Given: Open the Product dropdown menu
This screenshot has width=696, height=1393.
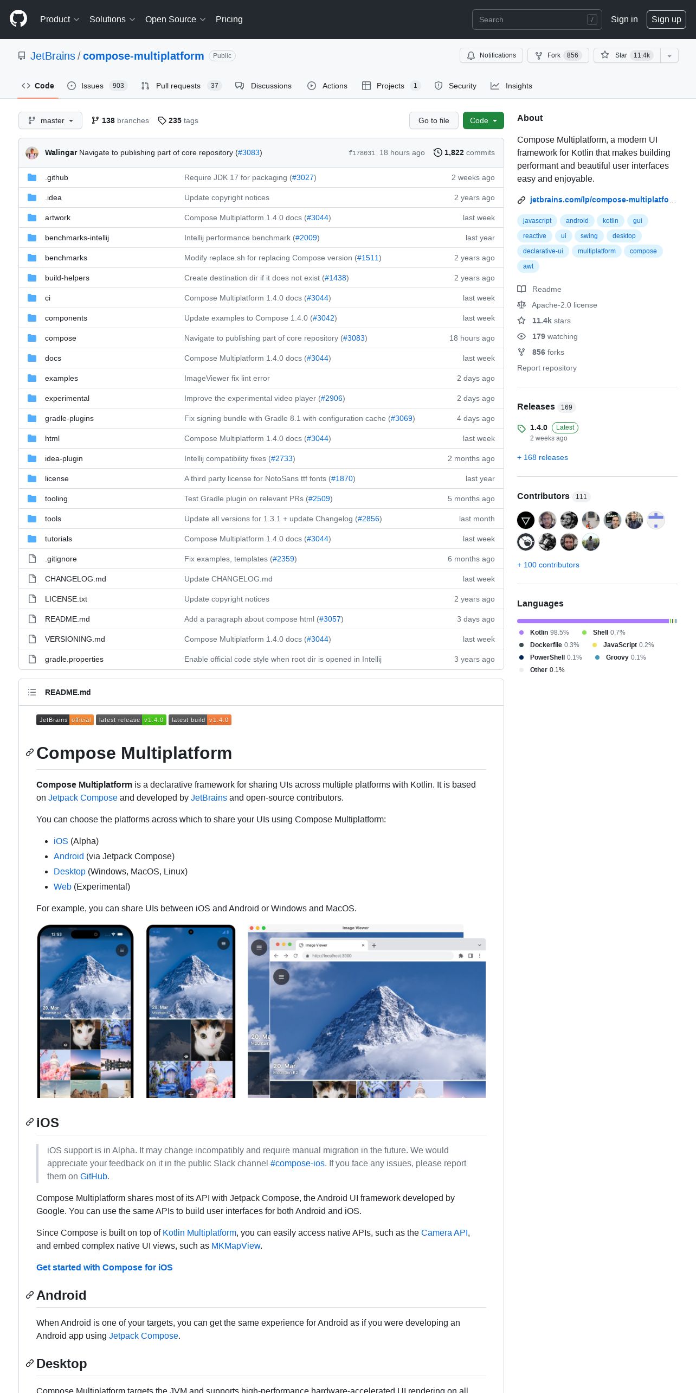Looking at the screenshot, I should 60,19.
